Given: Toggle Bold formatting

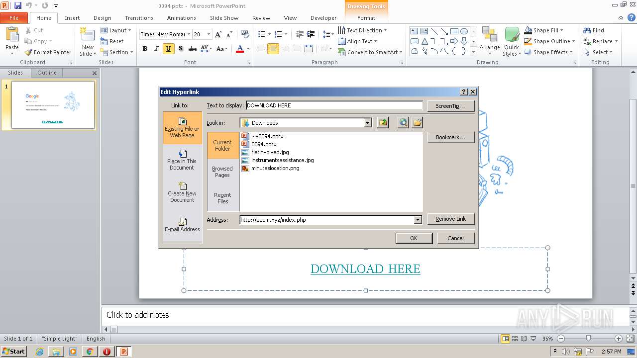Looking at the screenshot, I should click(145, 49).
